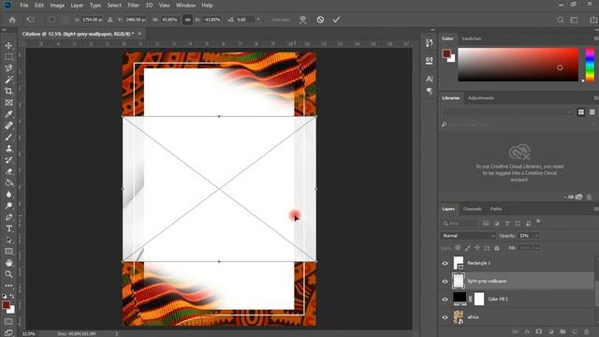Open the Opacity slider dropdown arrow
Screen dimensions: 599x337
pyautogui.click(x=536, y=236)
